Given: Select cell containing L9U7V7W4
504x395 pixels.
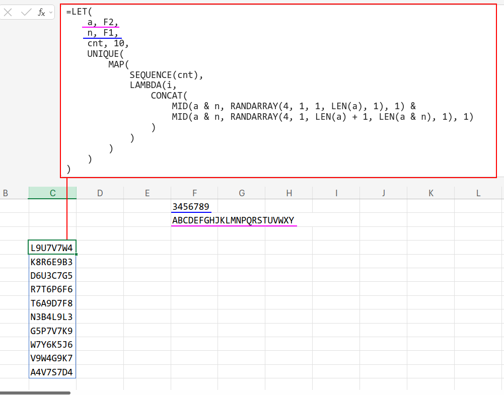Looking at the screenshot, I should (52, 248).
